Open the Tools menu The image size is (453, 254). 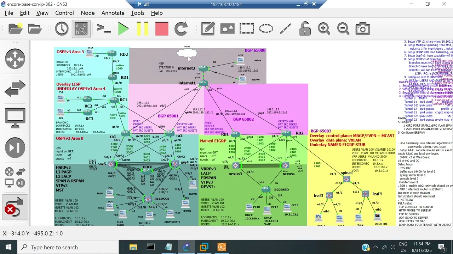pos(138,13)
